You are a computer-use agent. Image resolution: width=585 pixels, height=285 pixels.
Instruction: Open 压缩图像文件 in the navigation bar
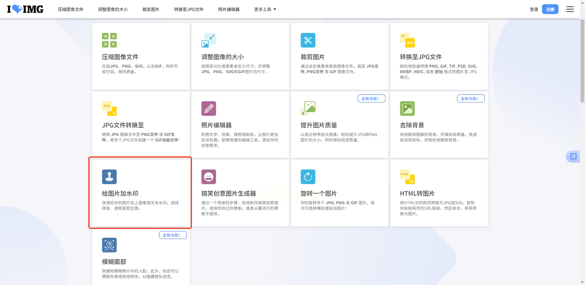(x=70, y=9)
